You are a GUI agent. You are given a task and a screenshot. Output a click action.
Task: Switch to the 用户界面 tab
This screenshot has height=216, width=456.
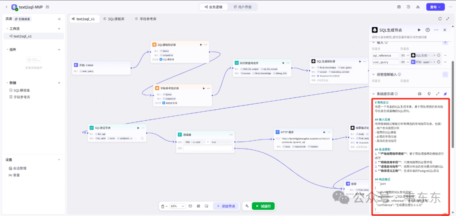pyautogui.click(x=242, y=7)
